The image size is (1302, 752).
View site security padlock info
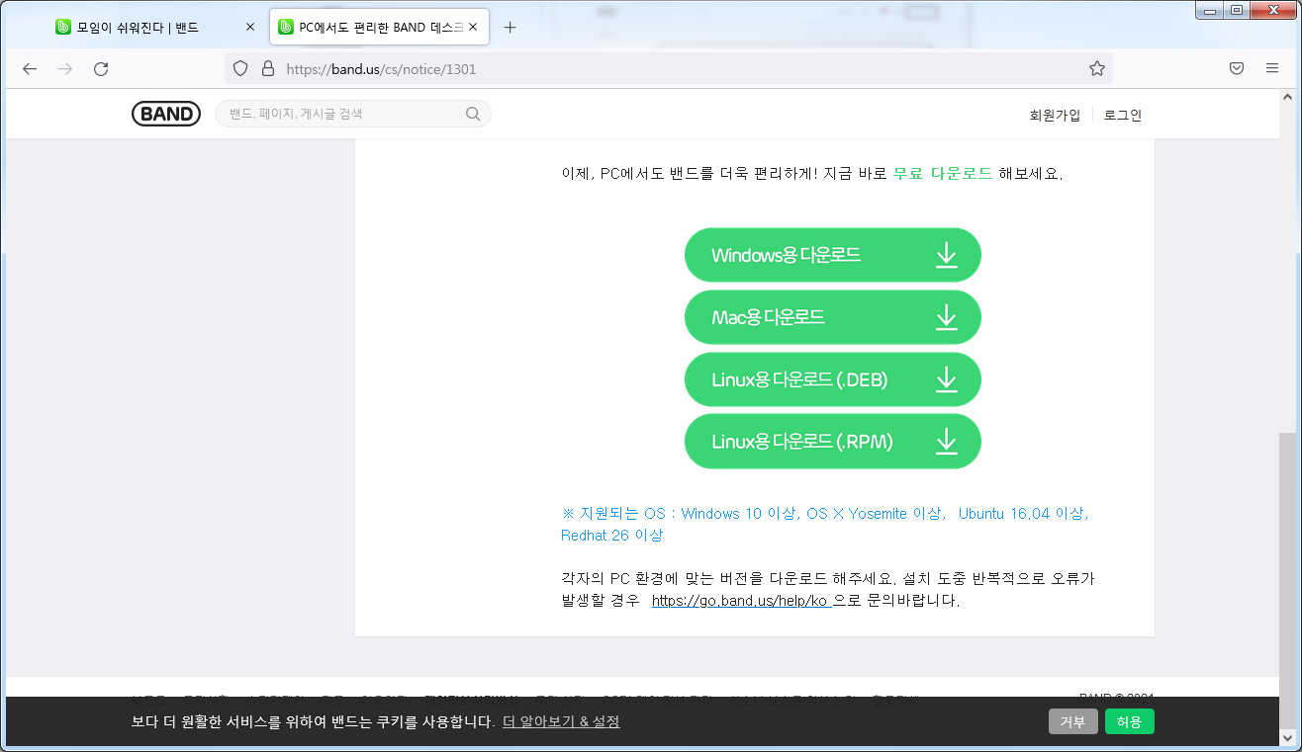(267, 69)
